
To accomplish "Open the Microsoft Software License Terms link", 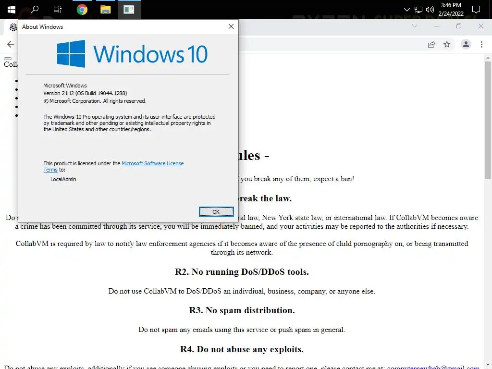I will tap(152, 163).
